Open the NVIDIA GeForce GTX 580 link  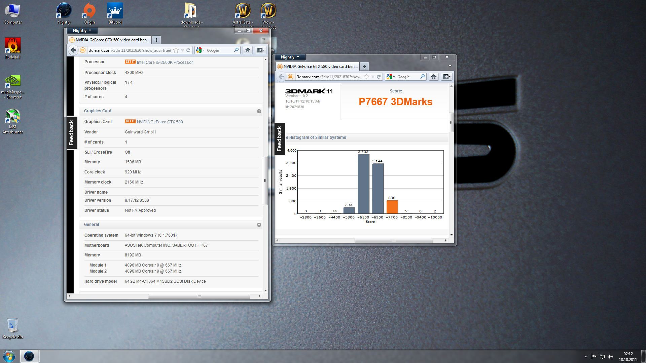160,122
